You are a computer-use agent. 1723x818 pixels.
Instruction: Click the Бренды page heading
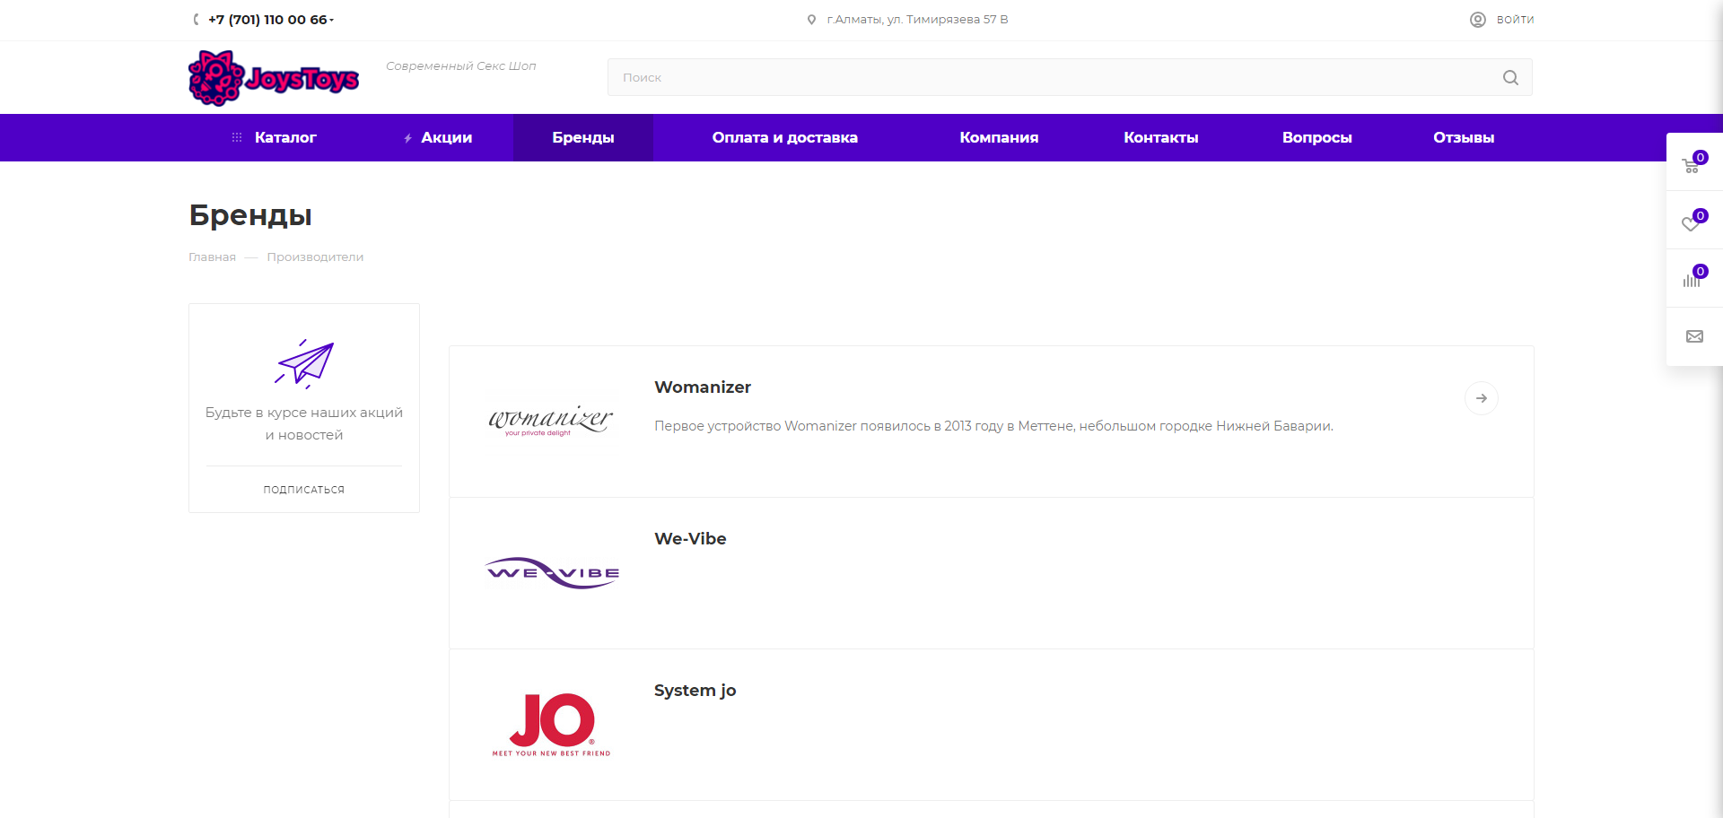tap(250, 215)
